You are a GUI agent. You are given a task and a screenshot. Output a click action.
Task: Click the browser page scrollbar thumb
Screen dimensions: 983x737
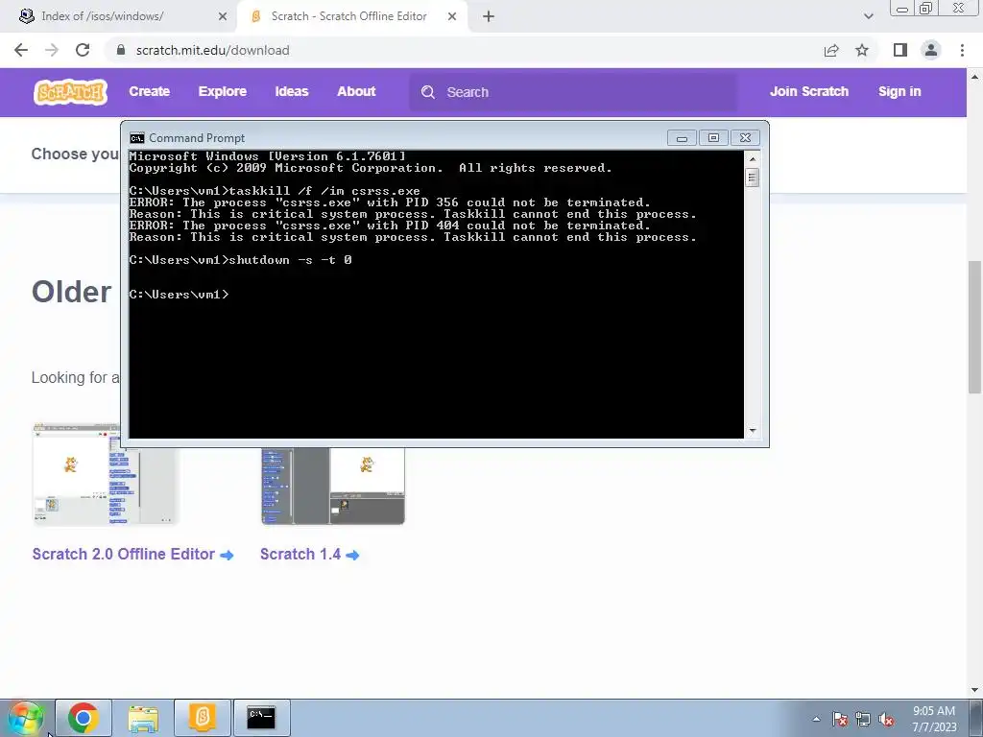tap(975, 327)
